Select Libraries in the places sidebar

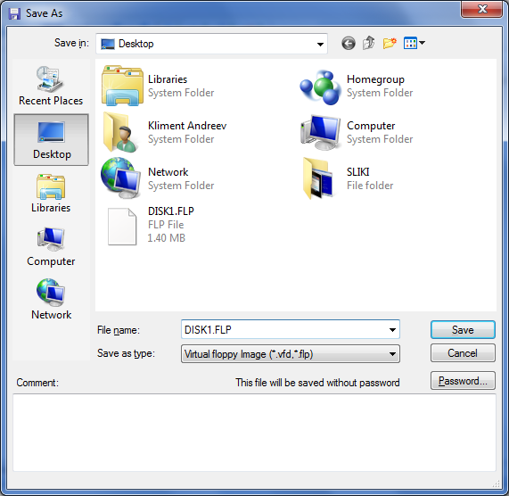click(51, 194)
